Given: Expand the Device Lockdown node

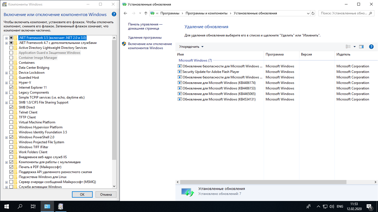Looking at the screenshot, I should pos(6,73).
